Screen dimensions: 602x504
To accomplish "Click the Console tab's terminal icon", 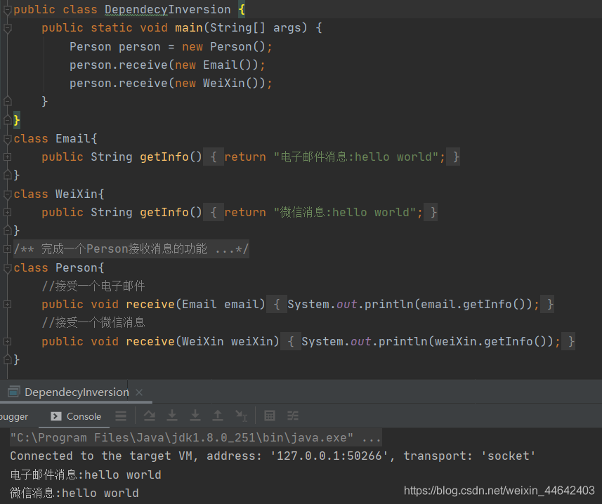I will pyautogui.click(x=56, y=416).
